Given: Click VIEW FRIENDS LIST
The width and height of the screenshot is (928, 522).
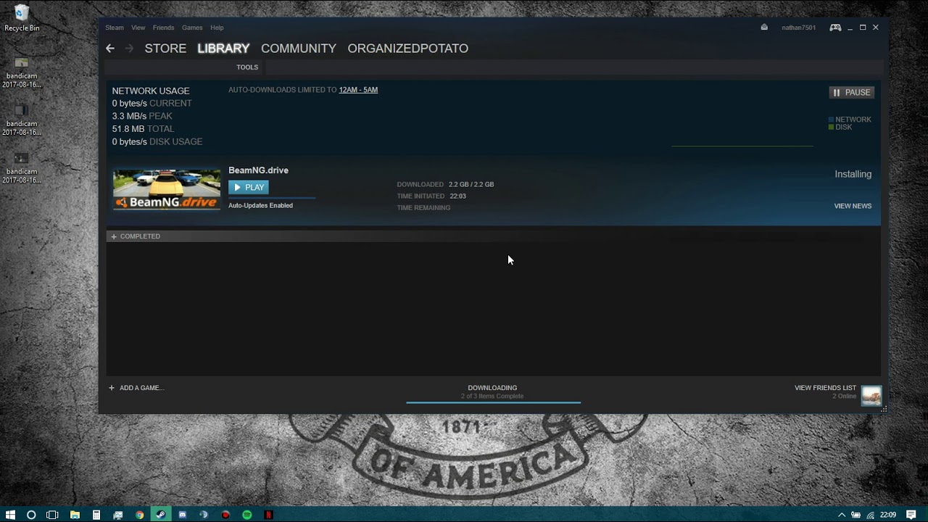Looking at the screenshot, I should [825, 388].
